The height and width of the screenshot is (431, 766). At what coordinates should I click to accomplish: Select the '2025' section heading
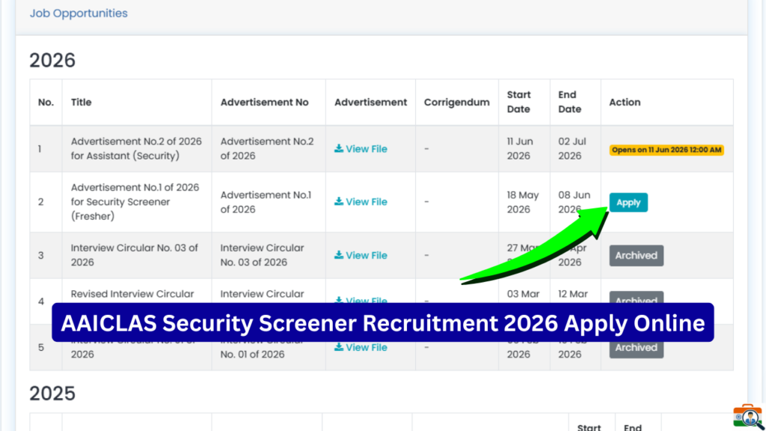pyautogui.click(x=52, y=394)
